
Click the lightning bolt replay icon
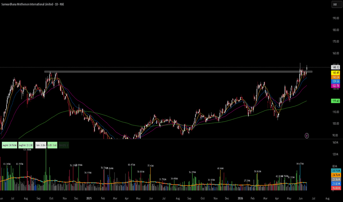pyautogui.click(x=307, y=136)
